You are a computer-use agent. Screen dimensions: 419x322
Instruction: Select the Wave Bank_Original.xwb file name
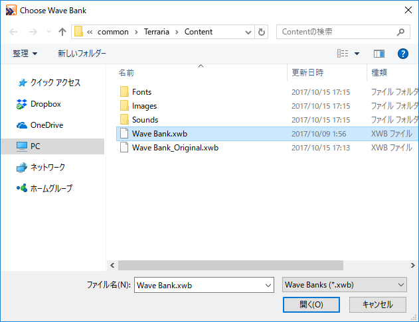(175, 148)
